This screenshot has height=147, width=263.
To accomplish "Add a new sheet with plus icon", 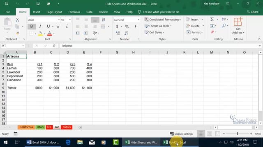I will [80, 127].
